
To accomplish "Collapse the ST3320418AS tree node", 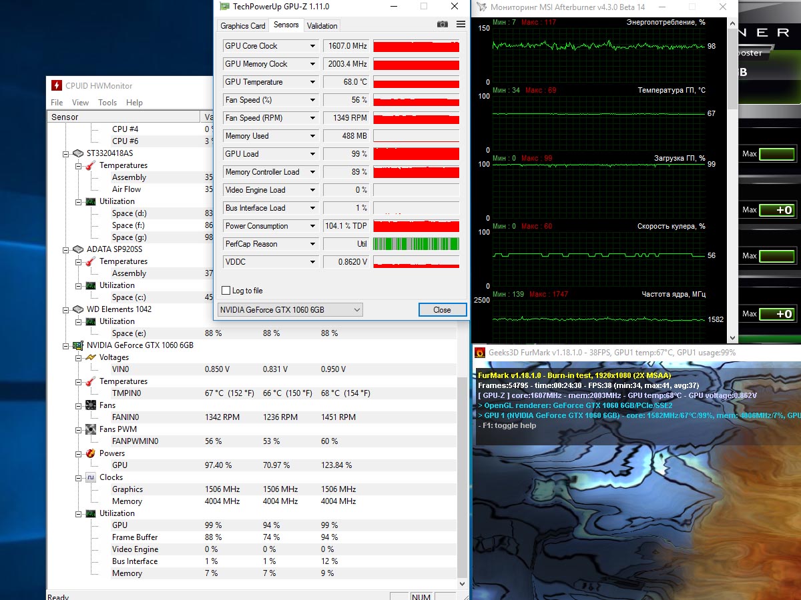I will [x=66, y=153].
